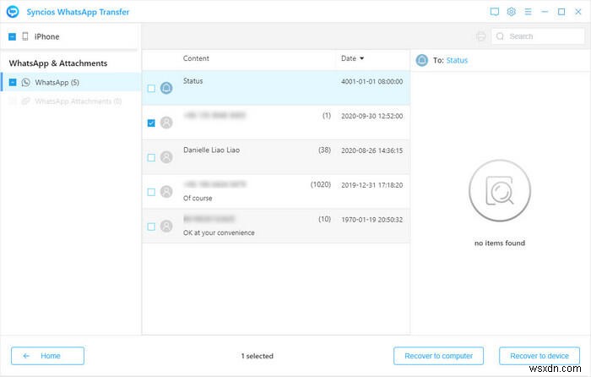This screenshot has width=591, height=377.
Task: Click avatar of 'OK at your convenience' row
Action: point(166,226)
